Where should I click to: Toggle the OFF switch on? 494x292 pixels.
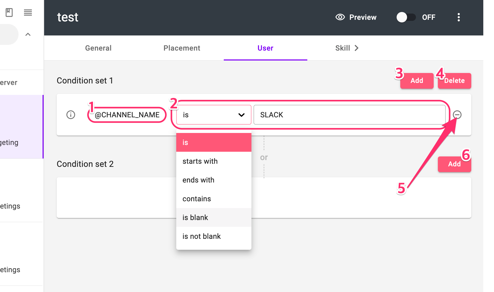[x=406, y=17]
